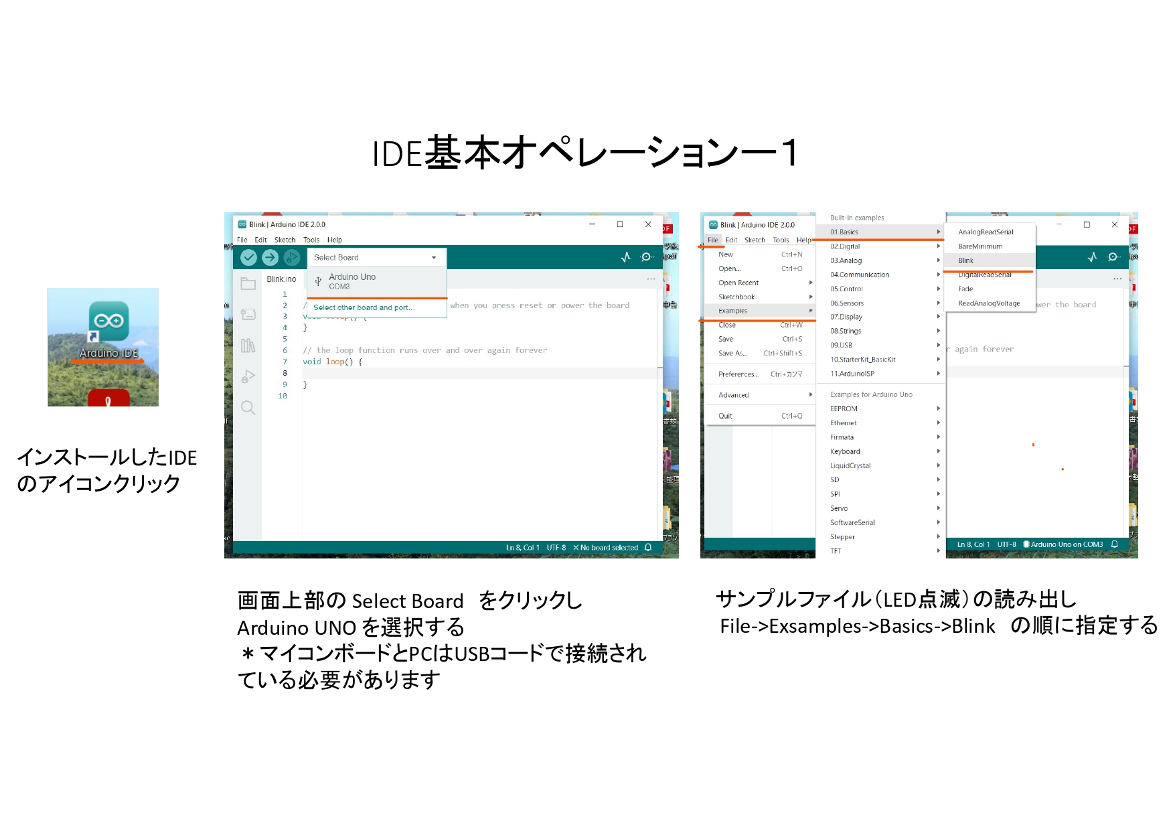Choose Open... from the File menu
The image size is (1175, 831).
click(x=760, y=269)
